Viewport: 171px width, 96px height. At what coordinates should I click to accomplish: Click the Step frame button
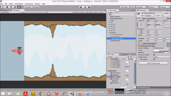89,7
